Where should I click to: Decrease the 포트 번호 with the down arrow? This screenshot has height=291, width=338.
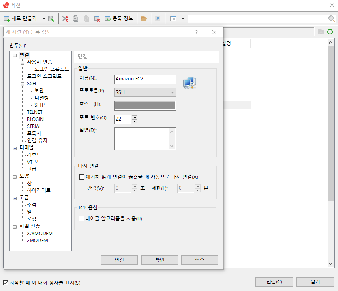[x=134, y=121]
